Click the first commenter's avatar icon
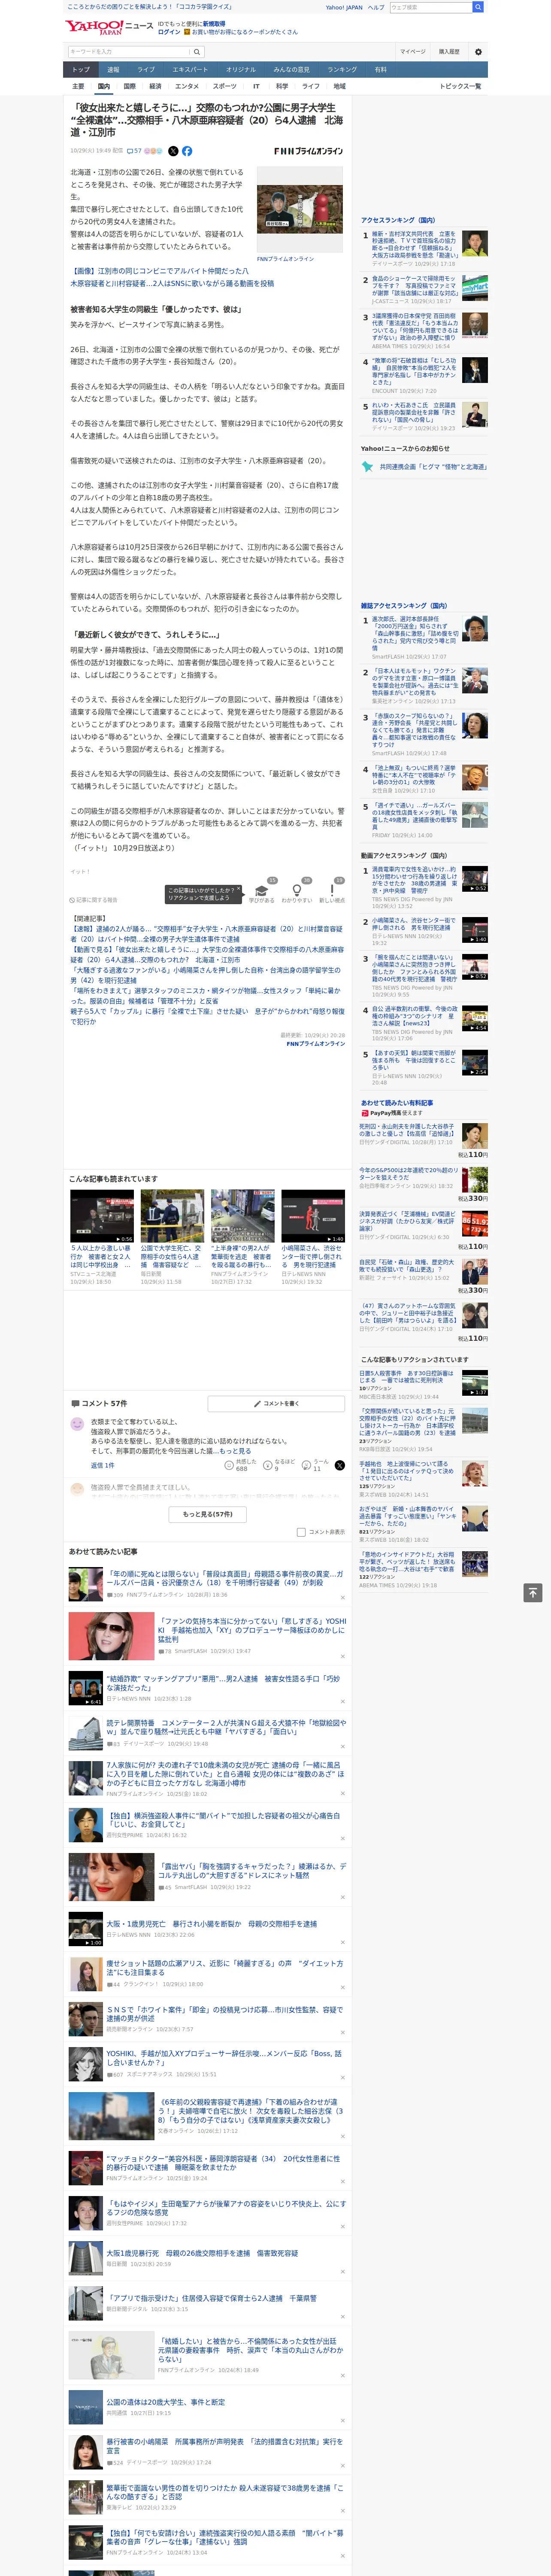 77,1424
